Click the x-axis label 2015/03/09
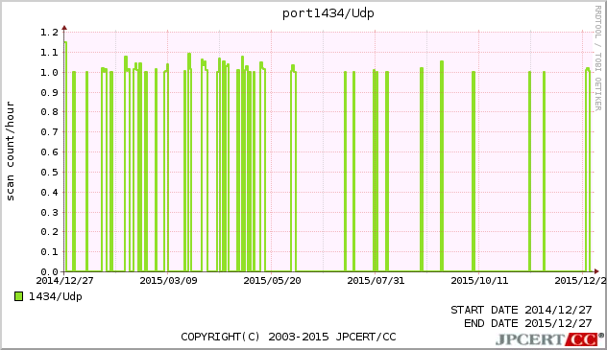Screen dimensions: 607x350 tap(168, 280)
